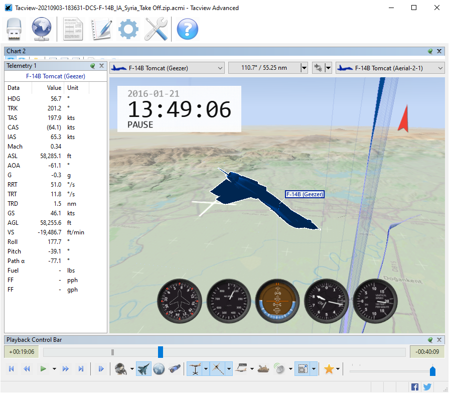Click the heading compass gauge
449x393 pixels.
tap(180, 301)
